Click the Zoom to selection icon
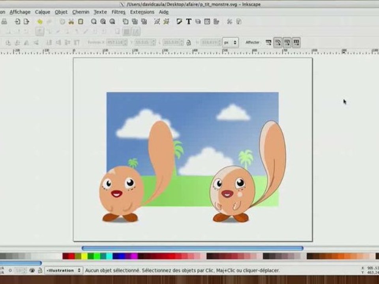 pyautogui.click(x=94, y=22)
